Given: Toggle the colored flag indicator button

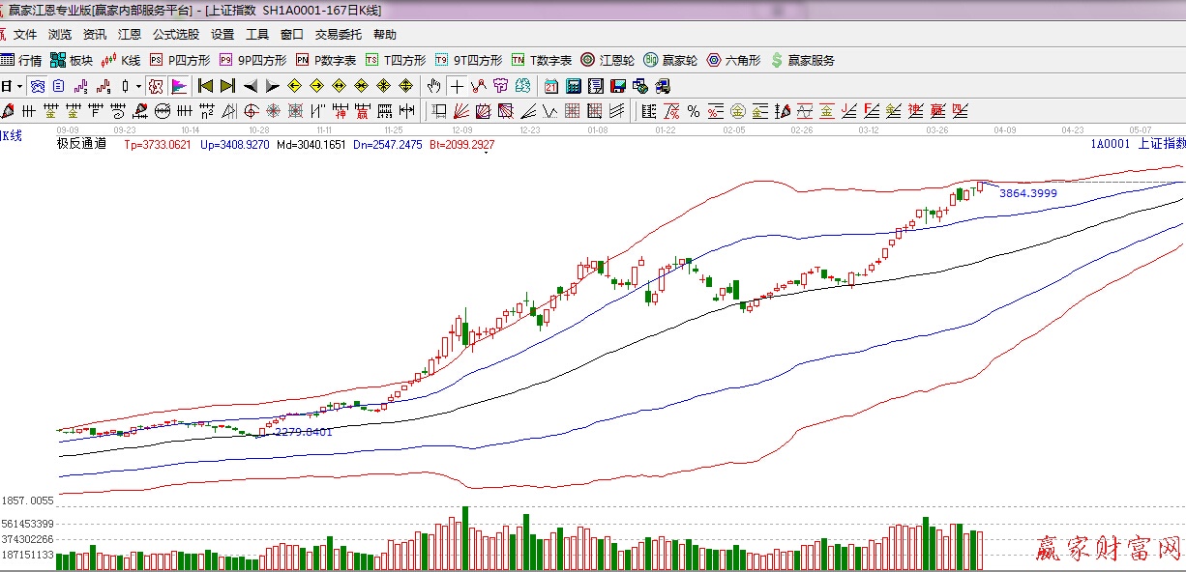Looking at the screenshot, I should (x=179, y=86).
